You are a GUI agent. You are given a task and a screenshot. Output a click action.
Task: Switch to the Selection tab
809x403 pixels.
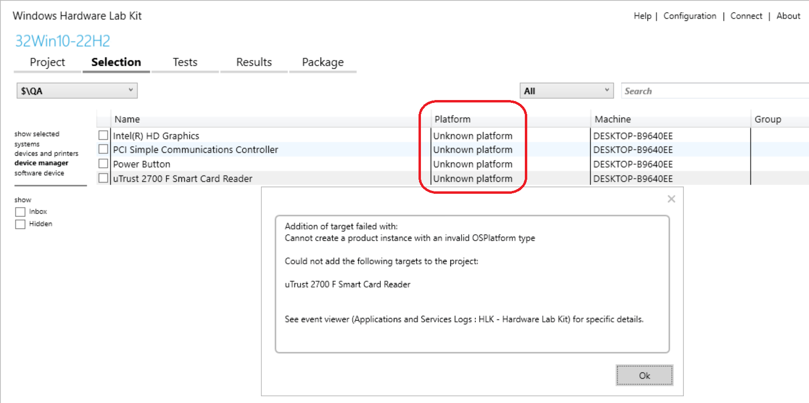click(116, 62)
